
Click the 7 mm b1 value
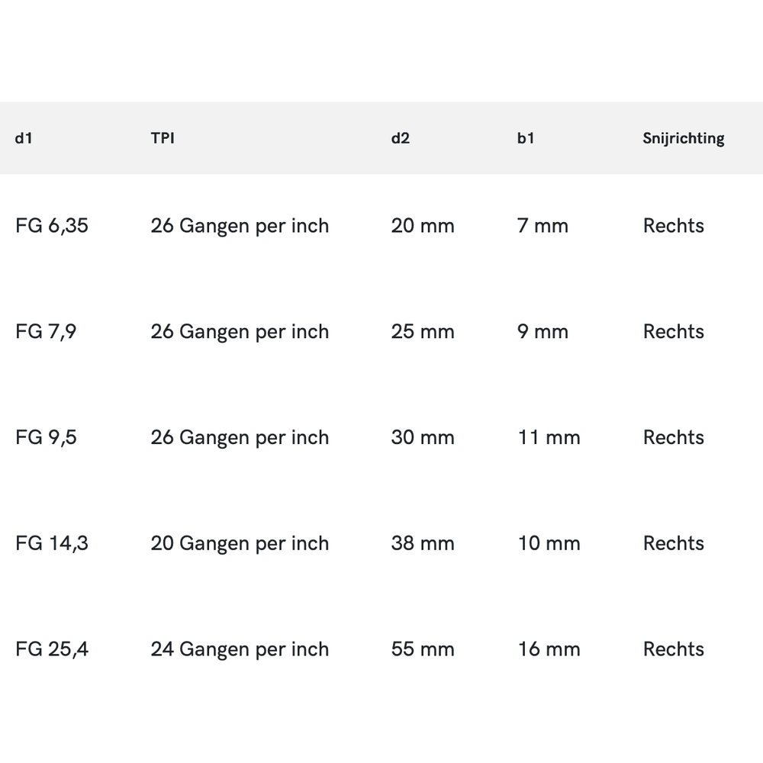(542, 226)
